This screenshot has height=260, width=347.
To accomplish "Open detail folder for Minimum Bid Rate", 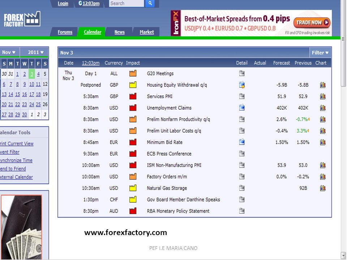I will pos(242,142).
